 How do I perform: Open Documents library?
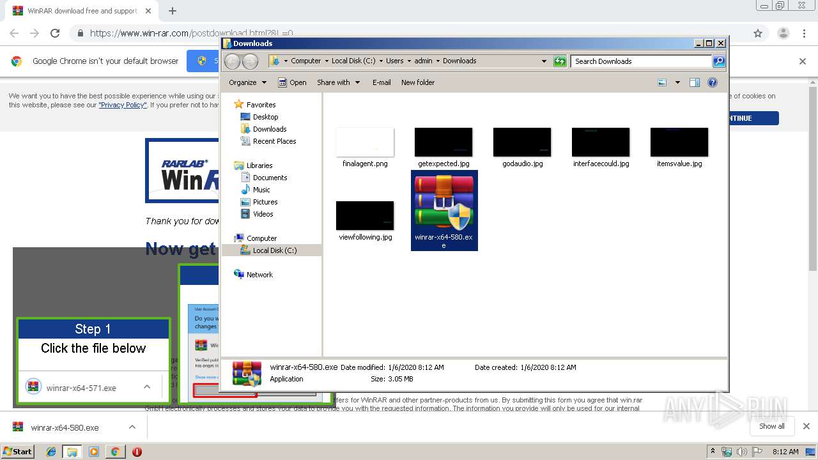tap(270, 178)
